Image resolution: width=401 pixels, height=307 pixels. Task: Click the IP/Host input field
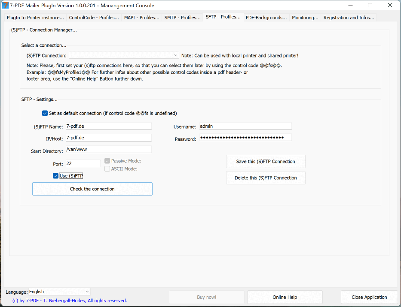coord(108,138)
